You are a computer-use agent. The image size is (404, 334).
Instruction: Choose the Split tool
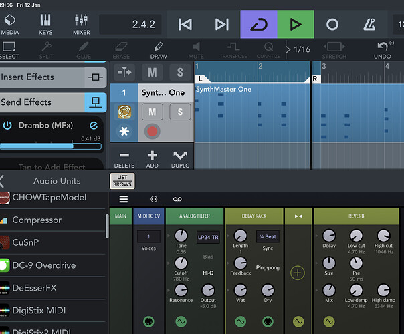pos(46,50)
